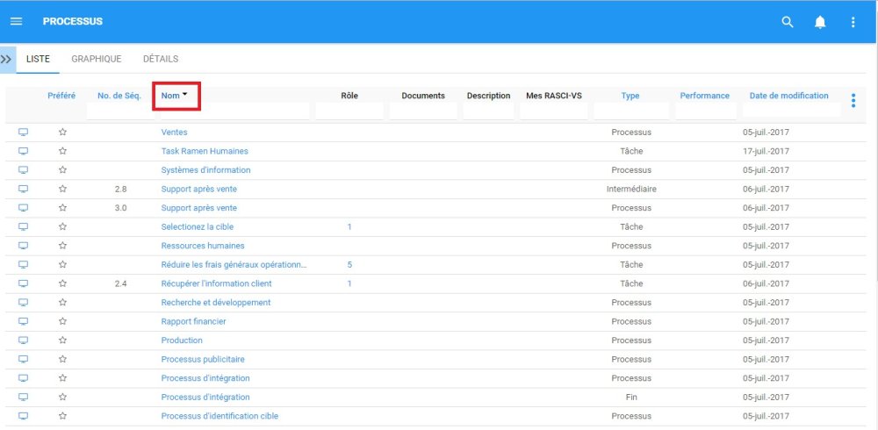This screenshot has width=878, height=430.
Task: Switch to the DÉTAILS tab
Action: coord(161,59)
